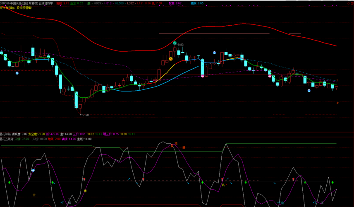Click the 金 signal label in indicator panel

(x=34, y=195)
